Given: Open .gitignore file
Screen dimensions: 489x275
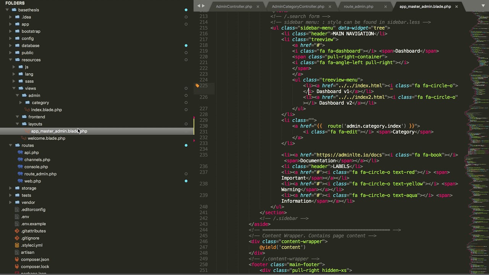Looking at the screenshot, I should (x=30, y=238).
